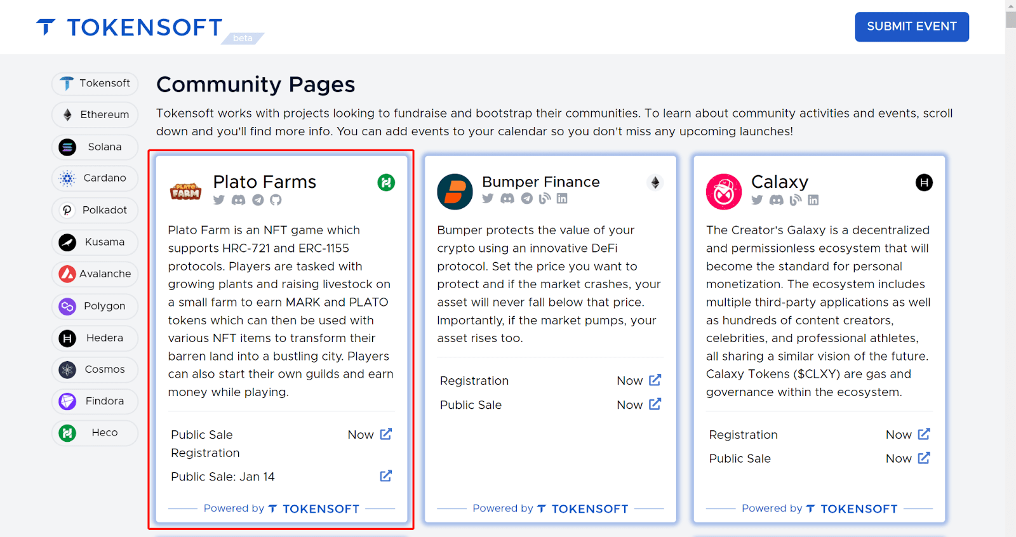
Task: Click the SUBMIT EVENT button
Action: 912,27
